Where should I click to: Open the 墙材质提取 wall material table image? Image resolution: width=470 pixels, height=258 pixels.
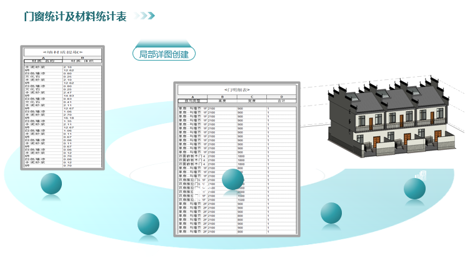[62, 108]
